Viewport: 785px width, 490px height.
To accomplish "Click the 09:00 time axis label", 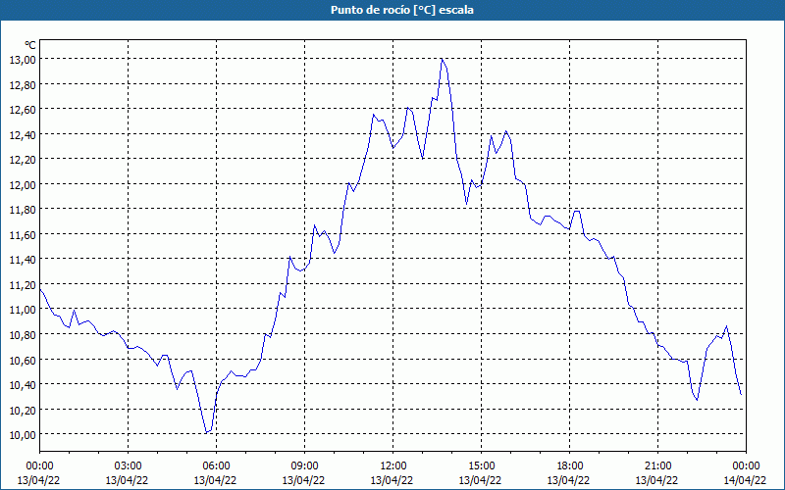I will tap(304, 466).
